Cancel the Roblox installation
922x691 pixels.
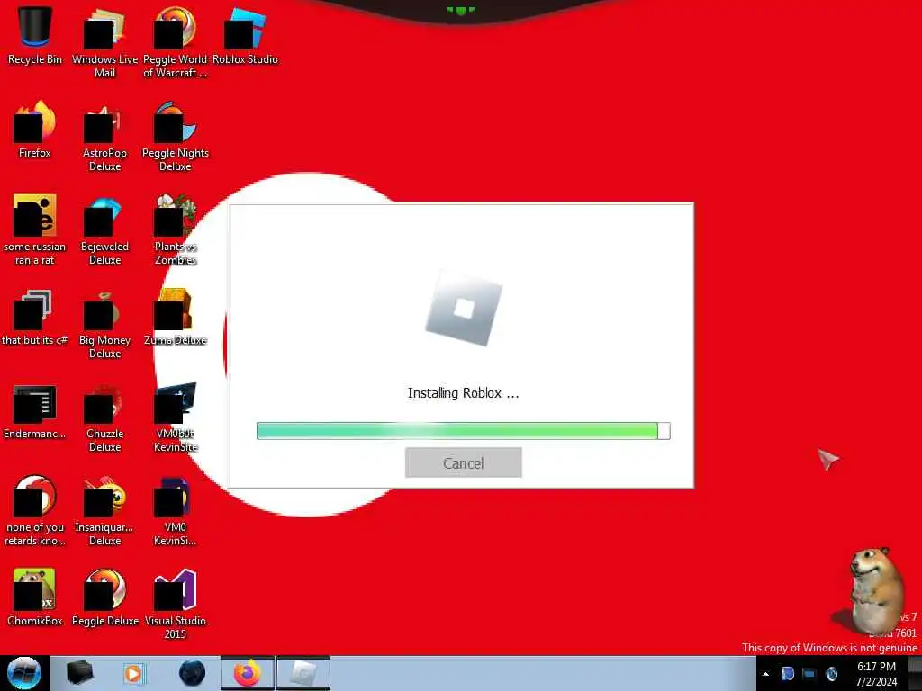464,462
